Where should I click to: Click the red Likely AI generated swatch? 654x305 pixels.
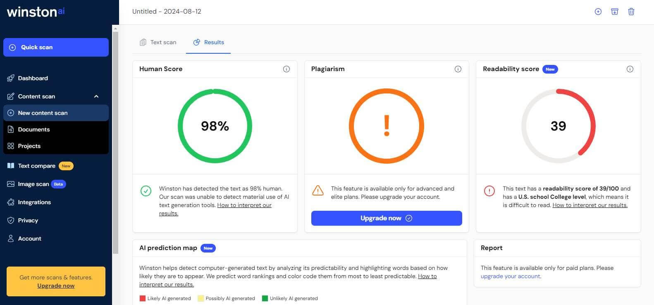(x=143, y=298)
